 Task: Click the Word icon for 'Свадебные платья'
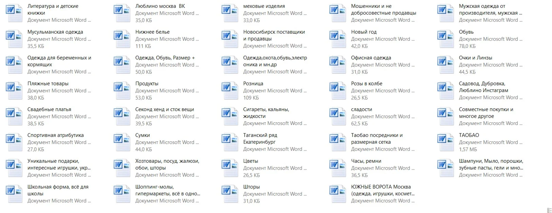click(x=14, y=117)
